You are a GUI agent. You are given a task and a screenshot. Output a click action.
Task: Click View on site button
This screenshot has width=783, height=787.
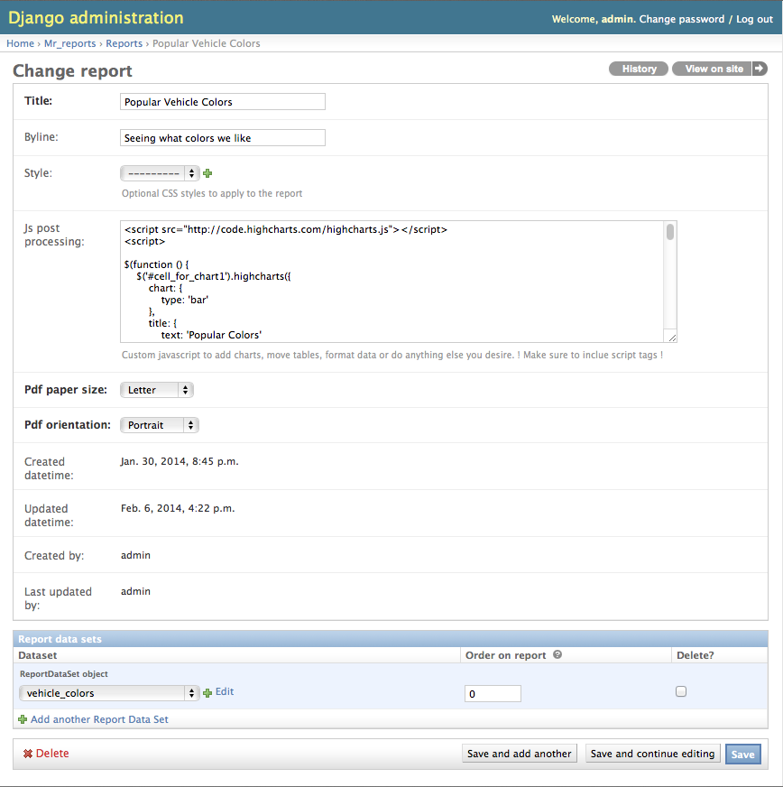[714, 69]
